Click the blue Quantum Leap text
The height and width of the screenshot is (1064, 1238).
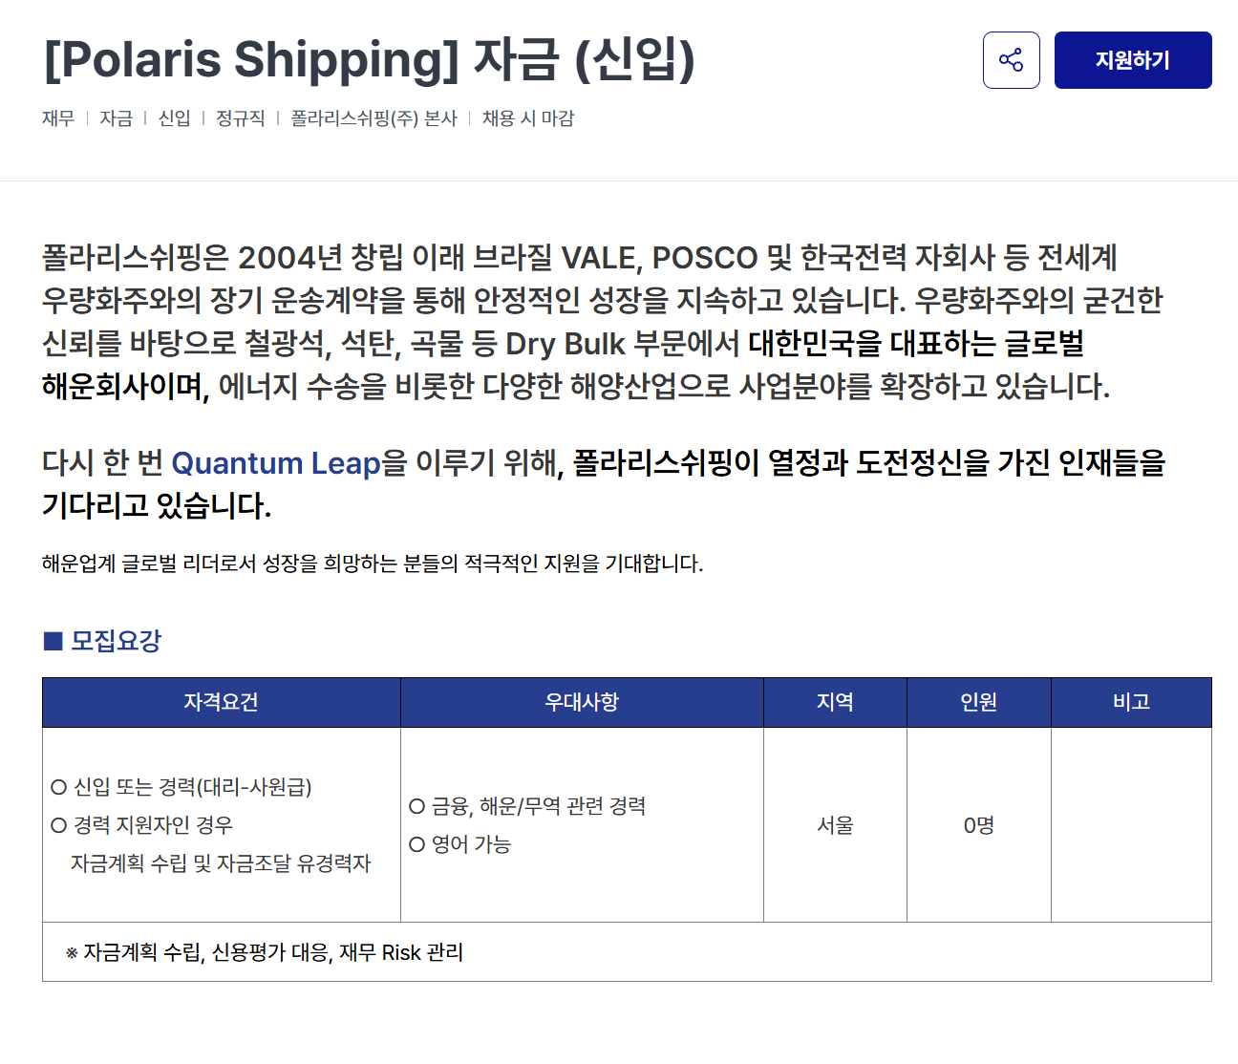click(x=276, y=463)
